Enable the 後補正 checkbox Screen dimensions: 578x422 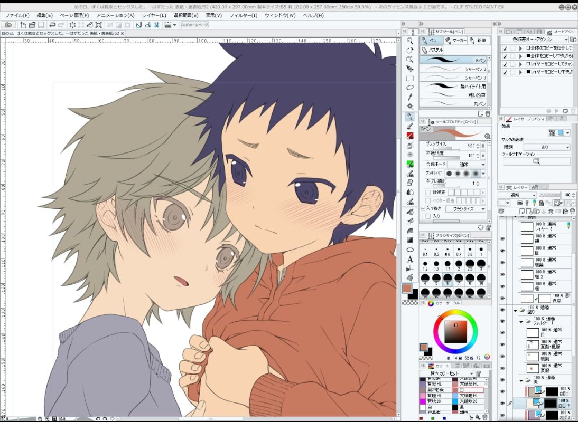[428, 193]
